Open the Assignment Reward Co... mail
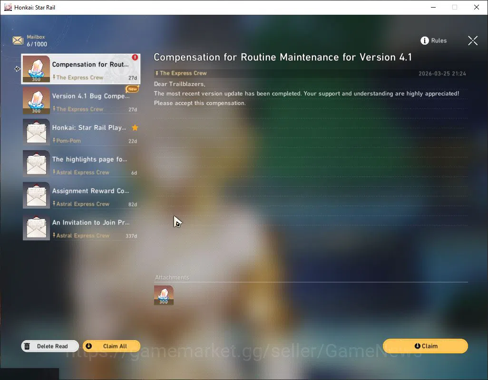The image size is (488, 380). 81,195
